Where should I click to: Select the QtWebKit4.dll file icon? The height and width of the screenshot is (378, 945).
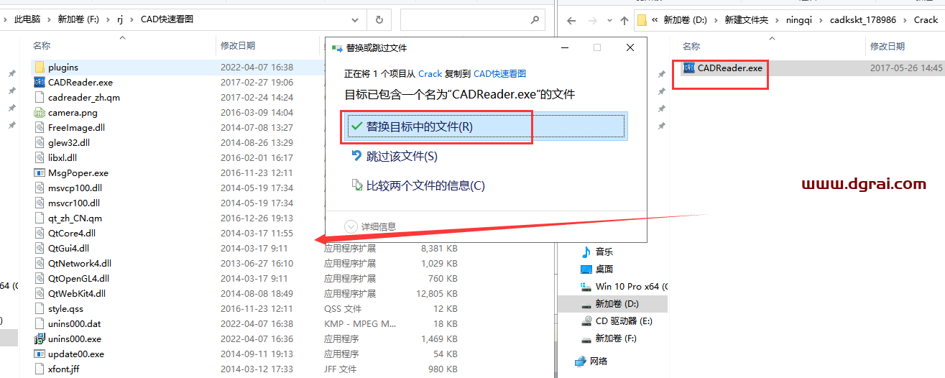40,293
